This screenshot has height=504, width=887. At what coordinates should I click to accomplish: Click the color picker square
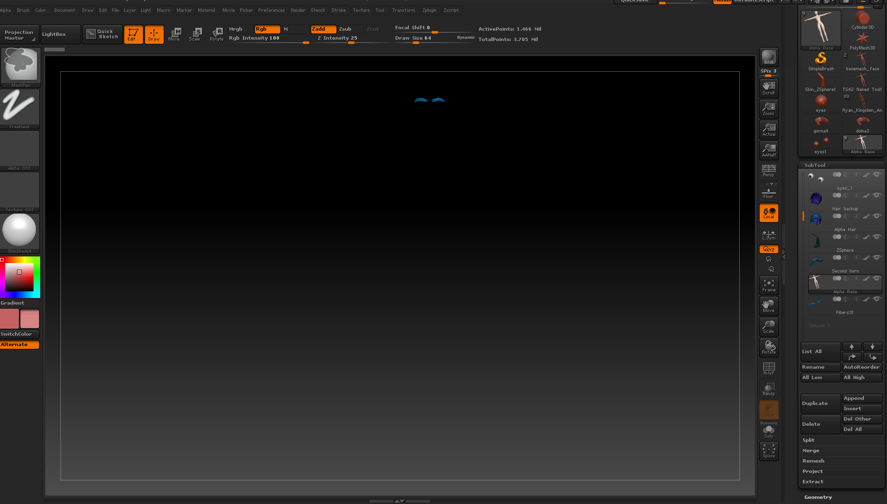[20, 277]
